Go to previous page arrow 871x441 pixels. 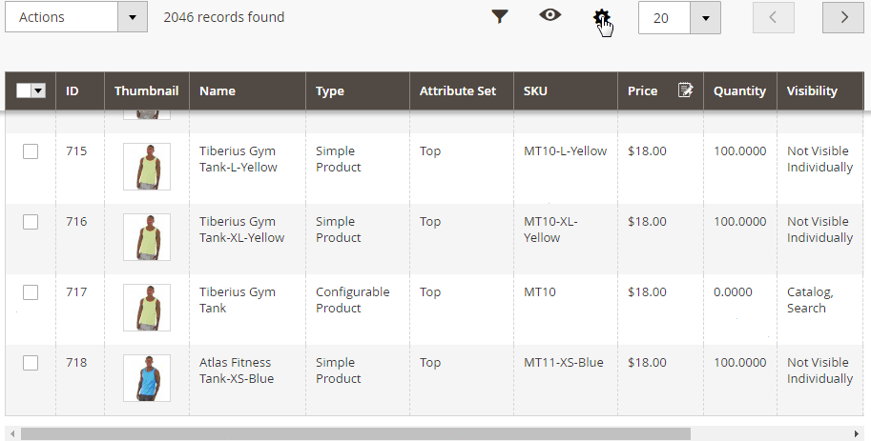click(x=774, y=17)
